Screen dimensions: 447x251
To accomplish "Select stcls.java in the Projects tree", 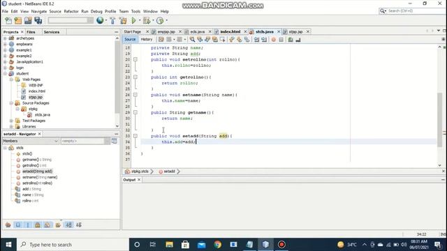I will pos(42,114).
